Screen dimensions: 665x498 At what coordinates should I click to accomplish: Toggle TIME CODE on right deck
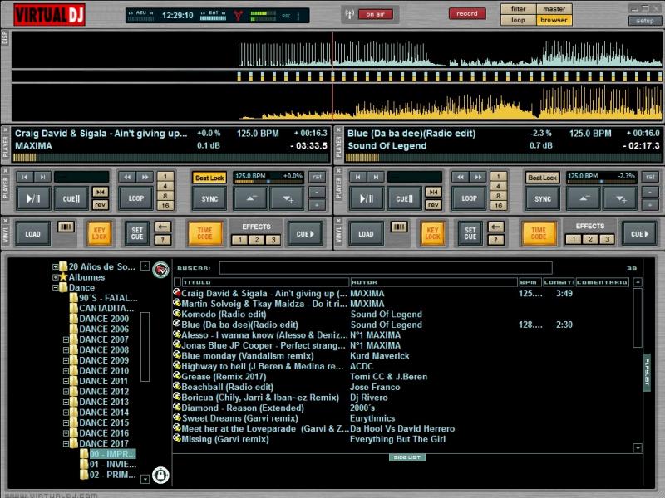point(538,233)
